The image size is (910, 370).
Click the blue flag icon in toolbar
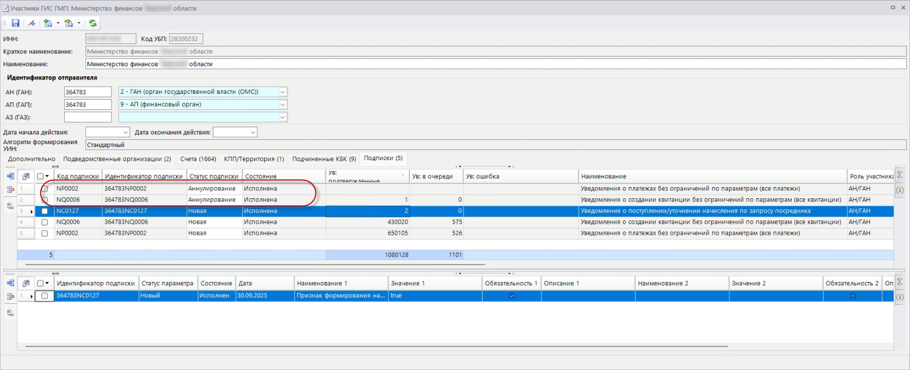[32, 23]
